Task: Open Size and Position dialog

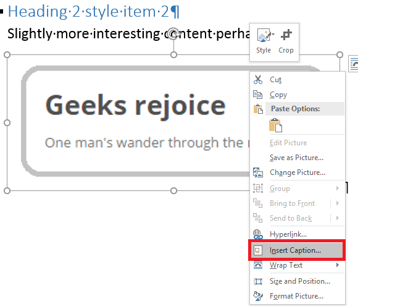Action: coord(299,281)
